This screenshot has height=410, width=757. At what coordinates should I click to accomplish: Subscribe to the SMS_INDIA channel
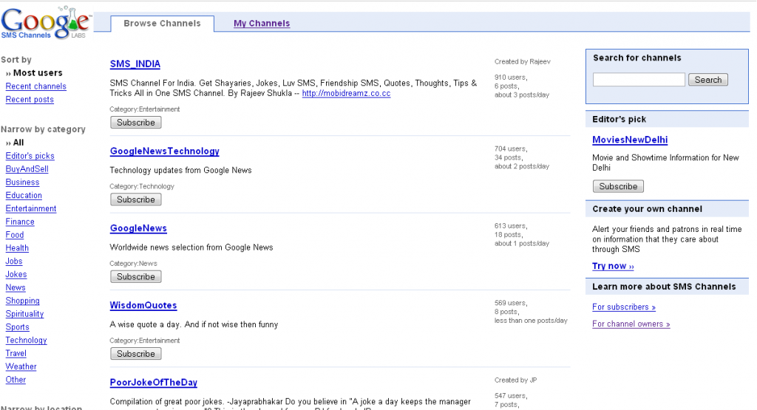(x=136, y=123)
